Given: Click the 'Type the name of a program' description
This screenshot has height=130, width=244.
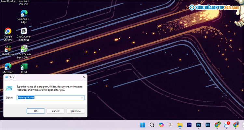Looking at the screenshot, I should coord(49,88).
